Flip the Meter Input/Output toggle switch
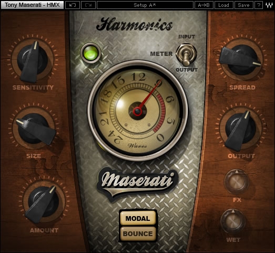 pyautogui.click(x=186, y=54)
